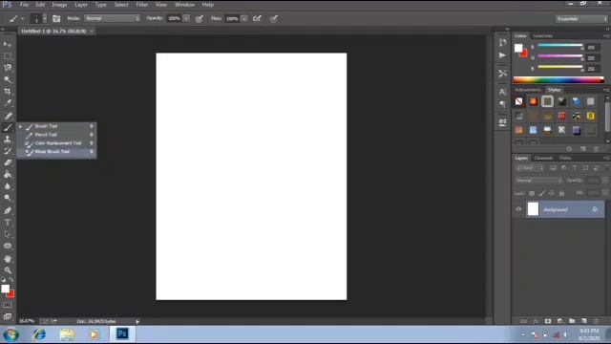Open the Actions panel play icon
Image resolution: width=611 pixels, height=344 pixels.
[x=503, y=55]
